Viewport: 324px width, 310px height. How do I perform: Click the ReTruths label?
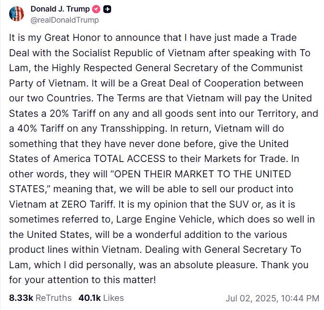pyautogui.click(x=53, y=298)
